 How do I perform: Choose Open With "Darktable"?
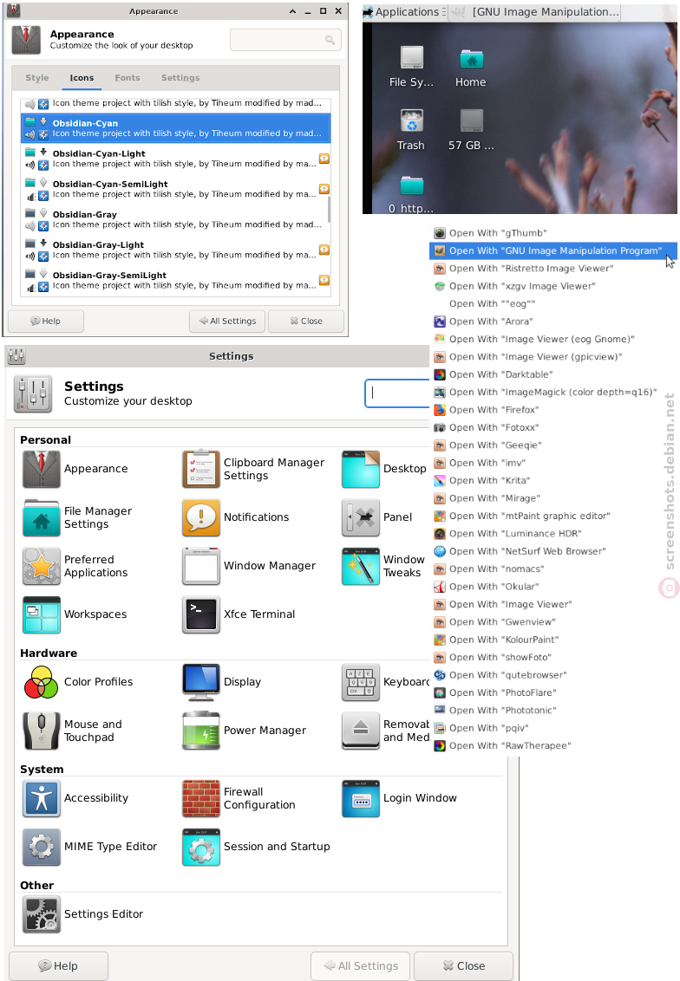tap(552, 374)
